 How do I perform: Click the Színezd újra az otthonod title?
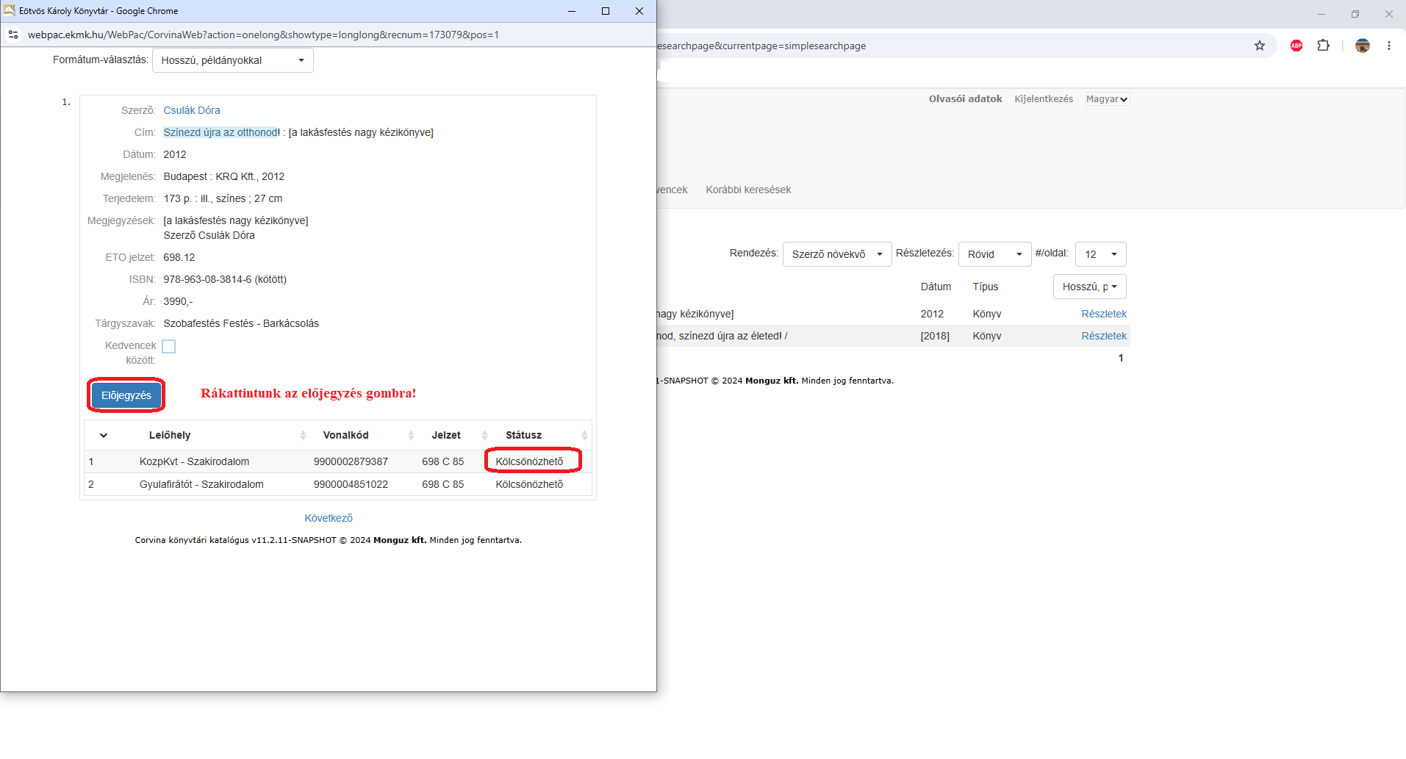click(220, 132)
